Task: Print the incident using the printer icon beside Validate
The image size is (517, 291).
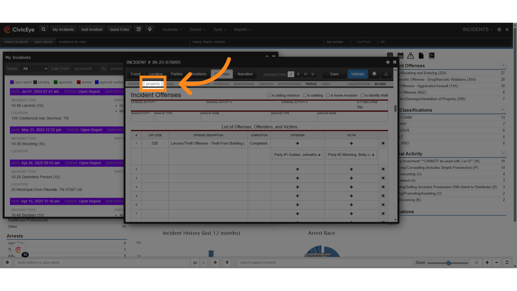Action: click(x=374, y=74)
